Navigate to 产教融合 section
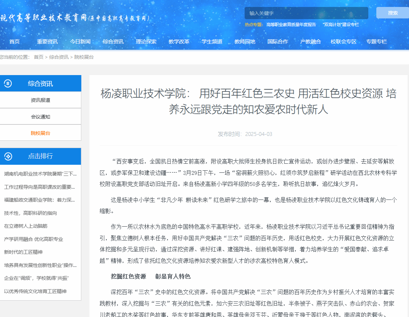The height and width of the screenshot is (317, 409). pos(310,42)
